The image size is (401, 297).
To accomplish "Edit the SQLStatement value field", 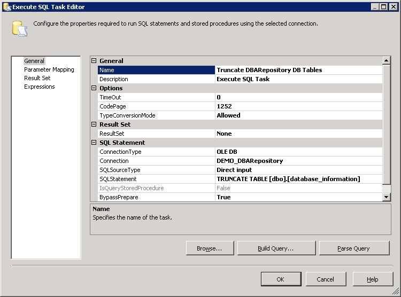I will (x=298, y=179).
